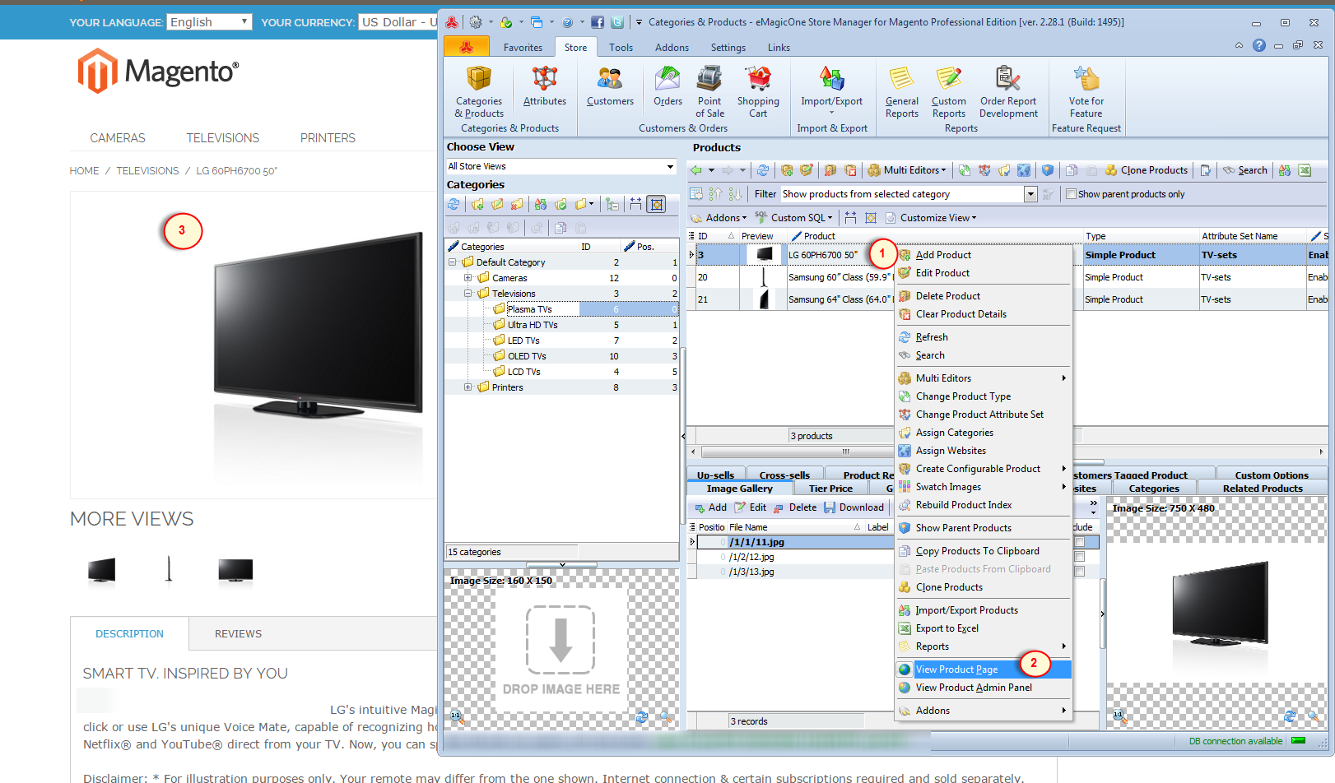Switch to the Favorites ribbon tab

click(523, 48)
